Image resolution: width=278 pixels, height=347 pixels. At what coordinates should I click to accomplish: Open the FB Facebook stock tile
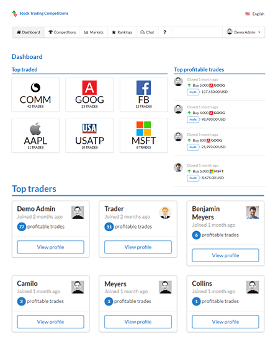[144, 94]
